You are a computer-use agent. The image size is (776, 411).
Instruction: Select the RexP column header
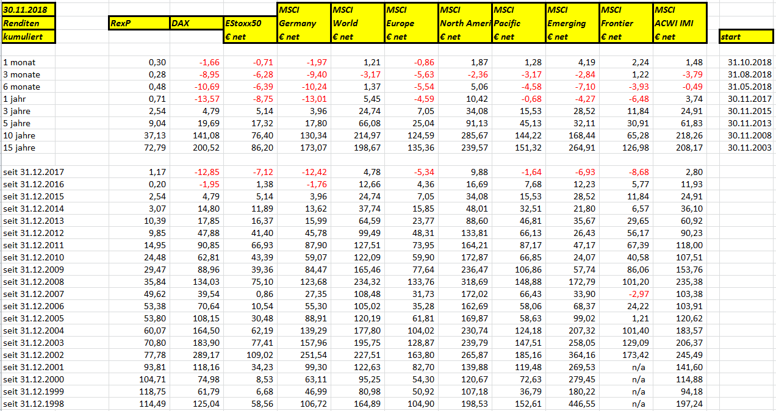pos(139,23)
